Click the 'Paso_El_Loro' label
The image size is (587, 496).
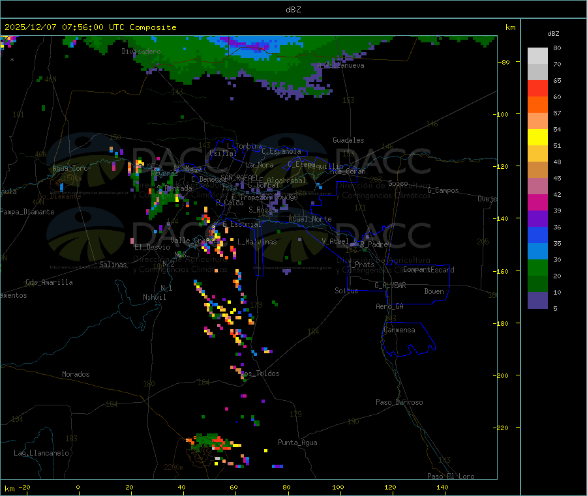(451, 476)
